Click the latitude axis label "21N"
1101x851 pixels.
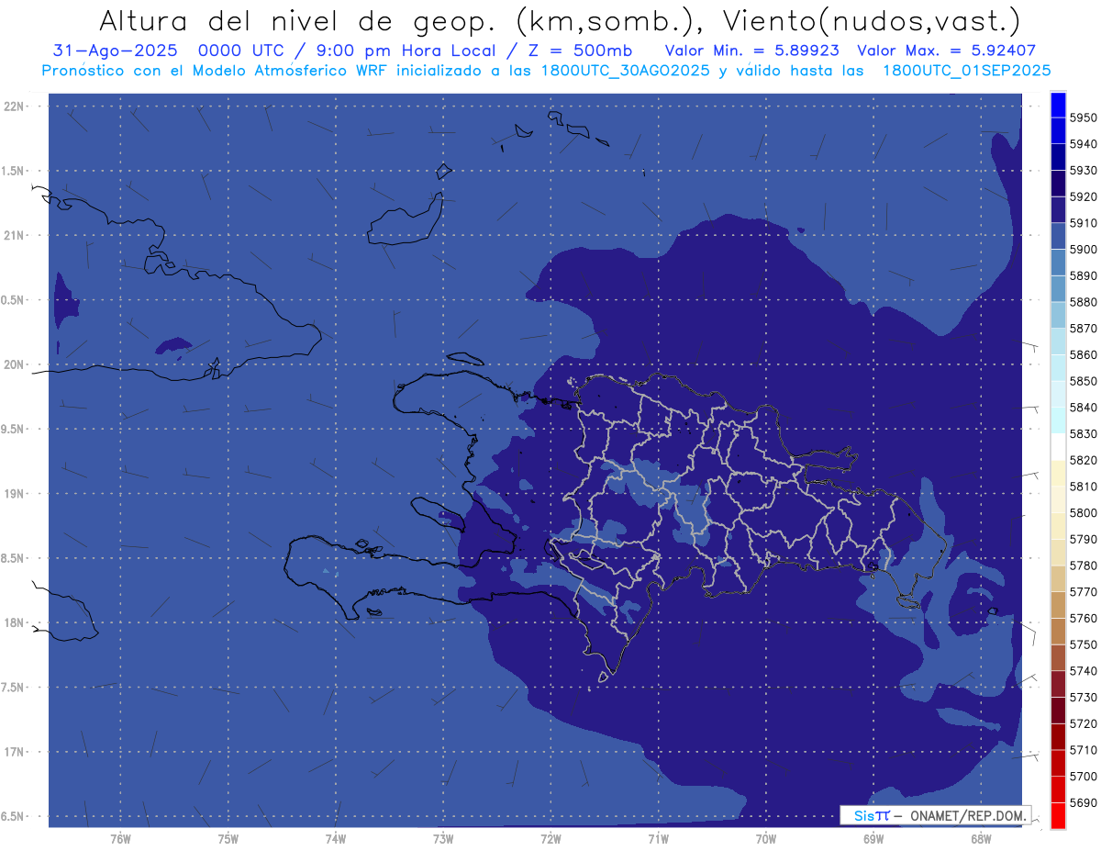pos(14,235)
